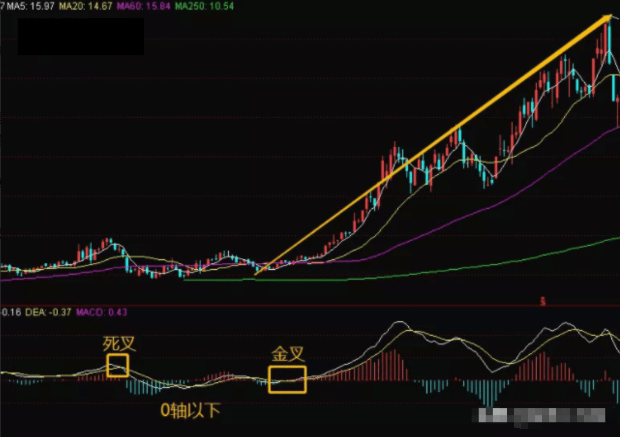Click the red S marker on chart
The width and height of the screenshot is (620, 437).
pos(543,302)
